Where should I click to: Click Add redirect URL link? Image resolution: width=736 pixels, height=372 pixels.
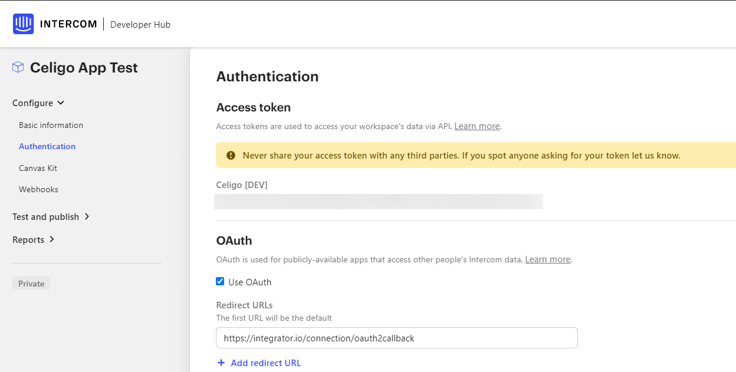pyautogui.click(x=266, y=363)
